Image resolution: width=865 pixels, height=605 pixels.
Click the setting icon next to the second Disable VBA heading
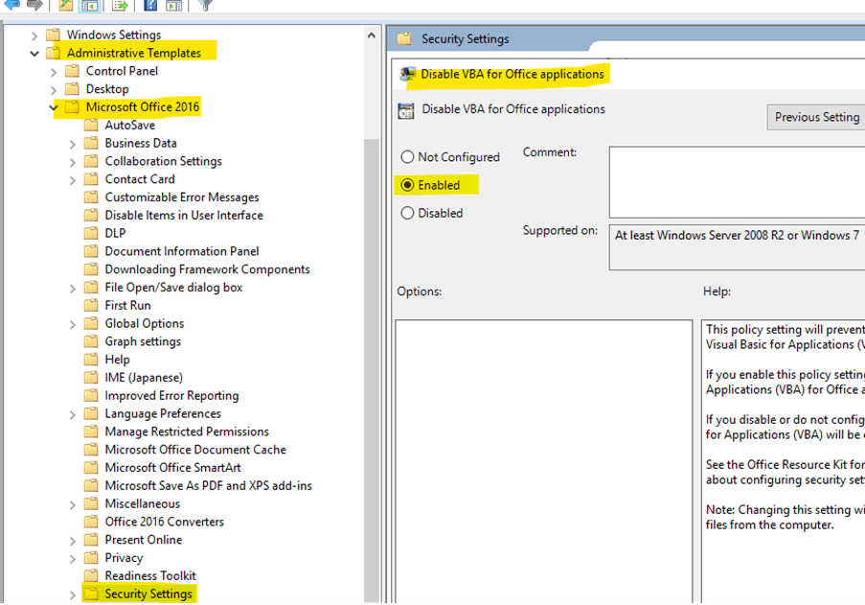[406, 110]
